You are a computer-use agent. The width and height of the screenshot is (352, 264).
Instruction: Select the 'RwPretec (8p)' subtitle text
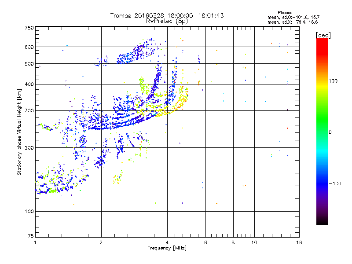167,21
